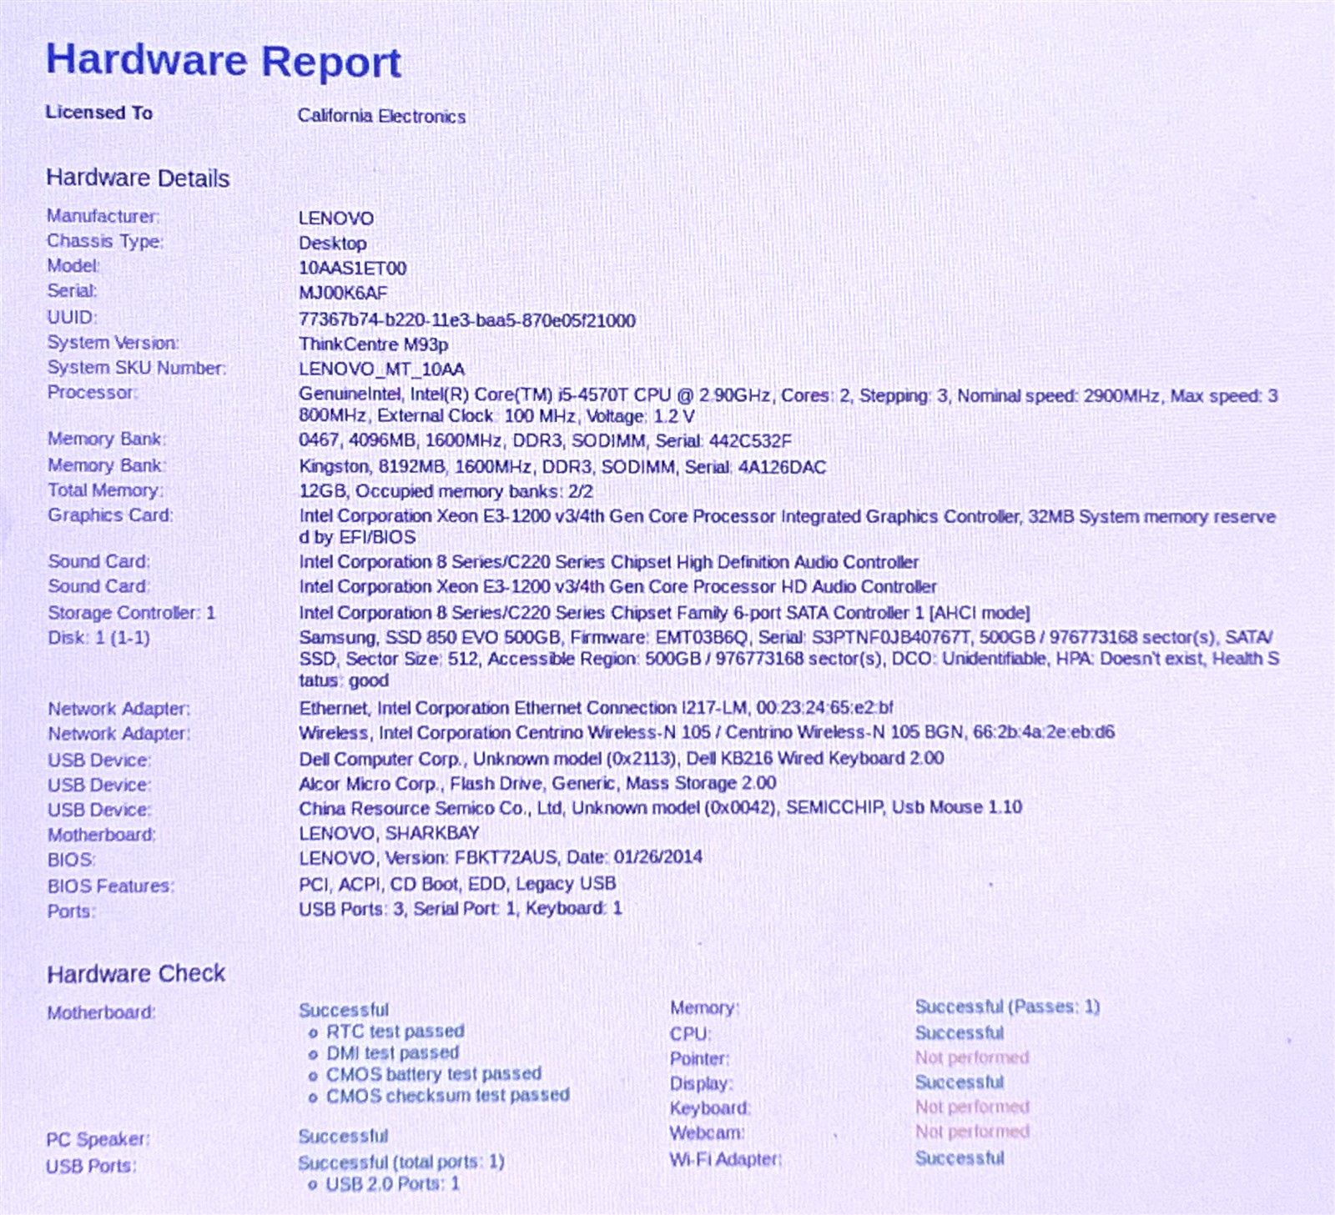Viewport: 1335px width, 1215px height.
Task: Click the Hardware Details section heading
Action: click(138, 178)
